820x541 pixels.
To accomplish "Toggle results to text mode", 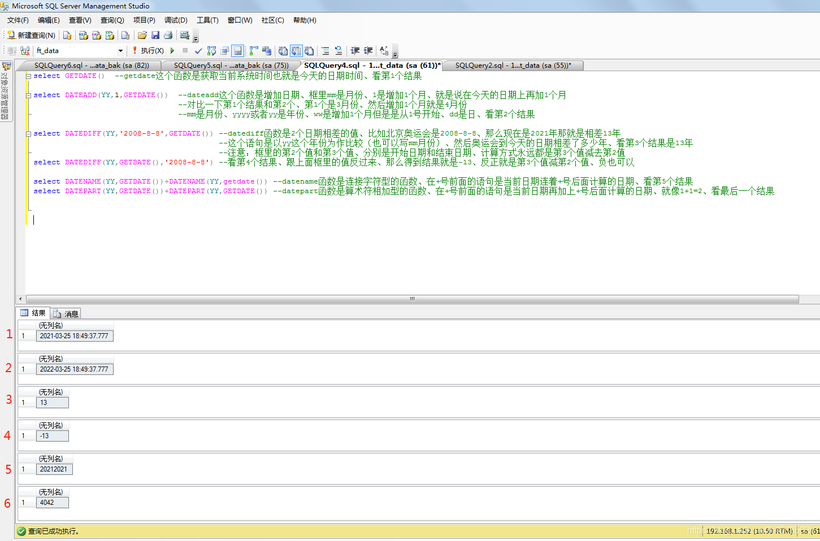I will click(x=283, y=51).
